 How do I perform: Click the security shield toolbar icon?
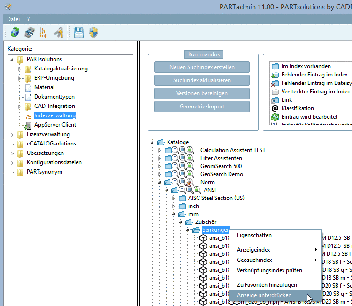[x=93, y=32]
